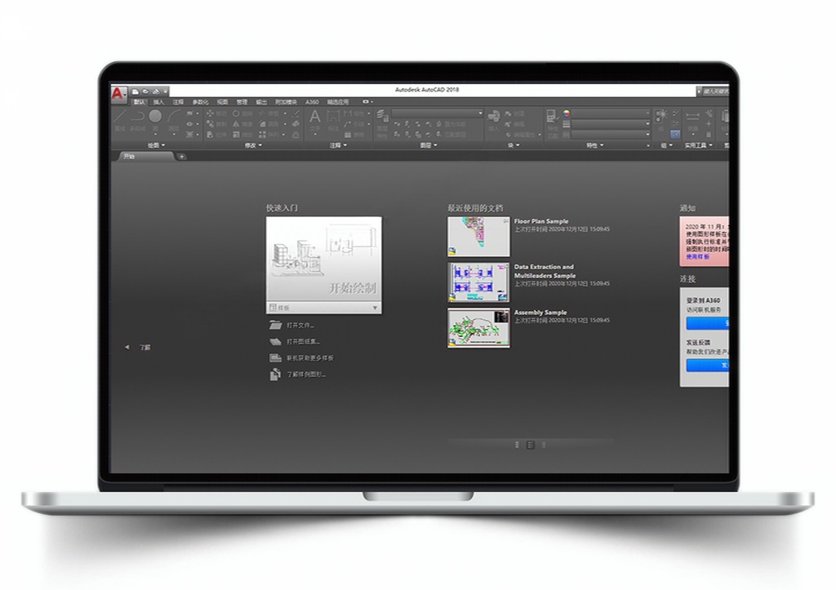Viewport: 836px width, 590px height.
Task: Expand the 实用工具 panel dropdown
Action: (699, 145)
